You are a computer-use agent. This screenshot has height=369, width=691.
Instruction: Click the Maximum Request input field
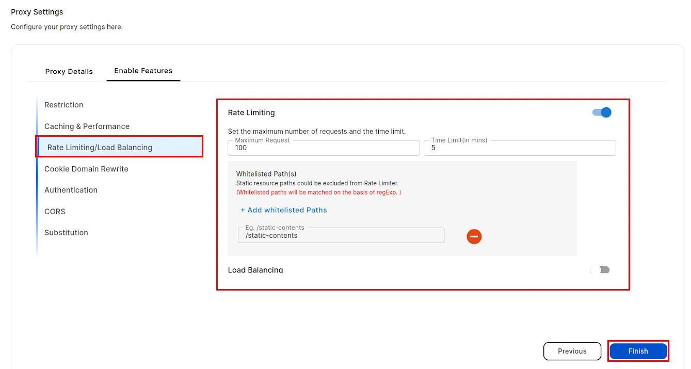324,148
